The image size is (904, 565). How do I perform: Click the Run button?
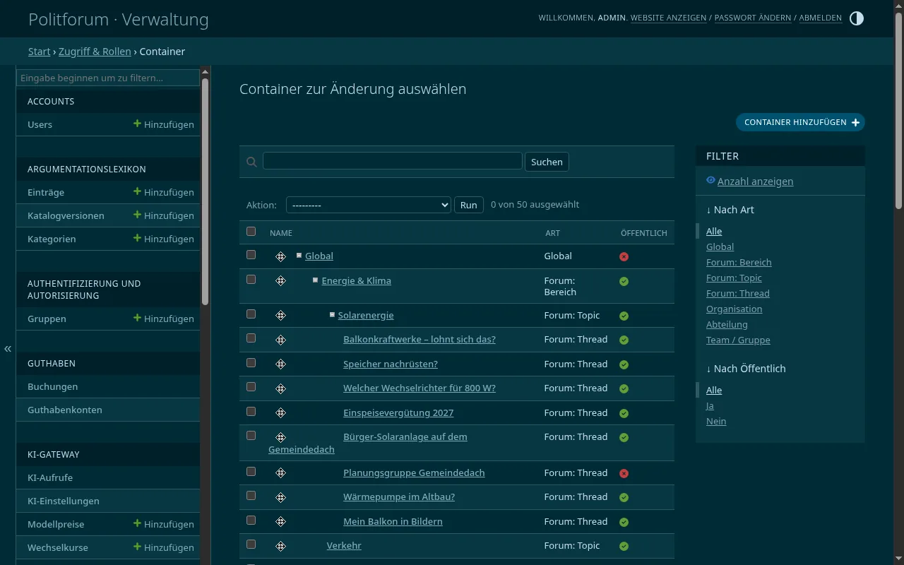[469, 205]
